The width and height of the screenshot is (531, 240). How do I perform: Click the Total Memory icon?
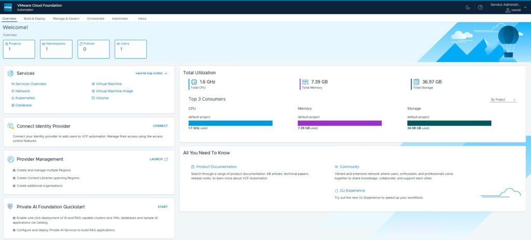[x=305, y=83]
